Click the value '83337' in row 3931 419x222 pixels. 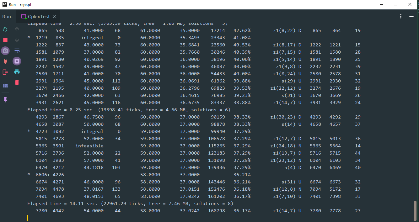tap(218, 103)
